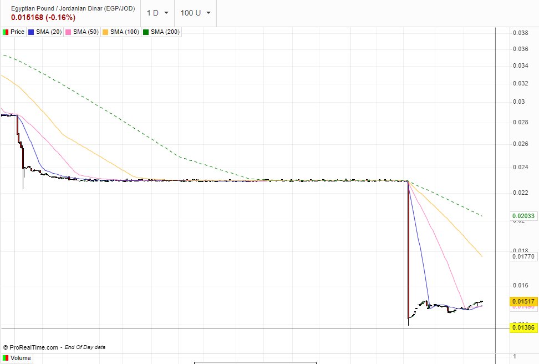Click the green 0.02033 price tag
Screen dimensions: 539x364
coord(523,216)
